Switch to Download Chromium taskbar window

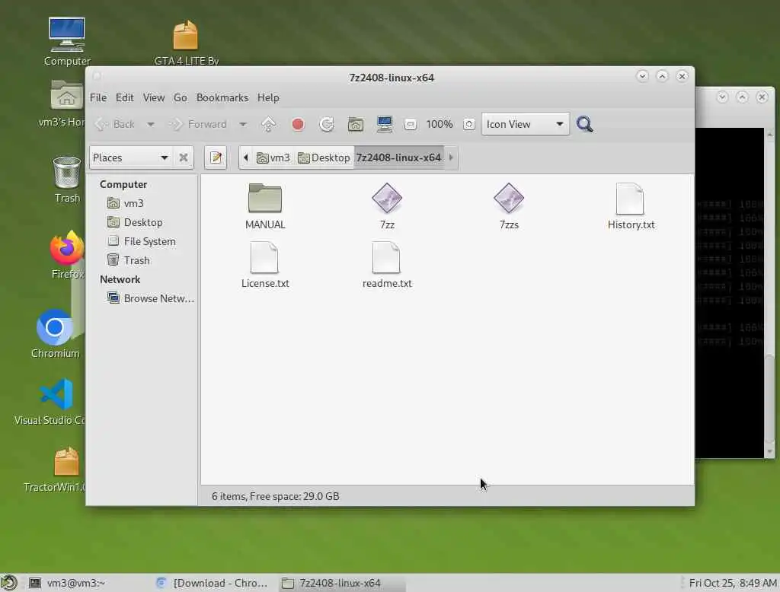click(x=213, y=583)
